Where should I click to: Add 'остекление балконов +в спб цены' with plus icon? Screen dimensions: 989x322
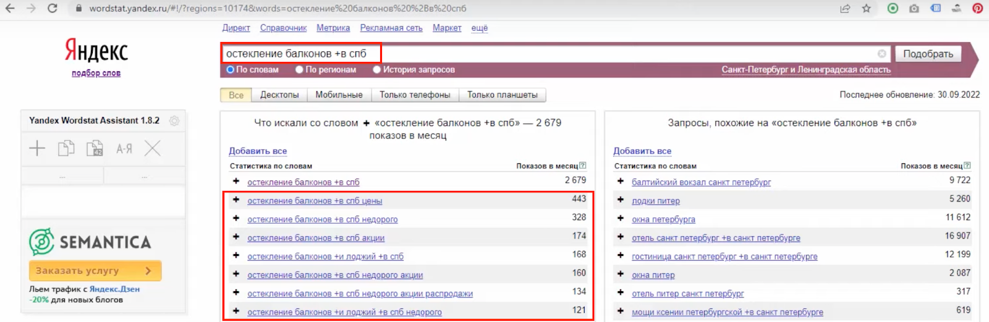[236, 200]
